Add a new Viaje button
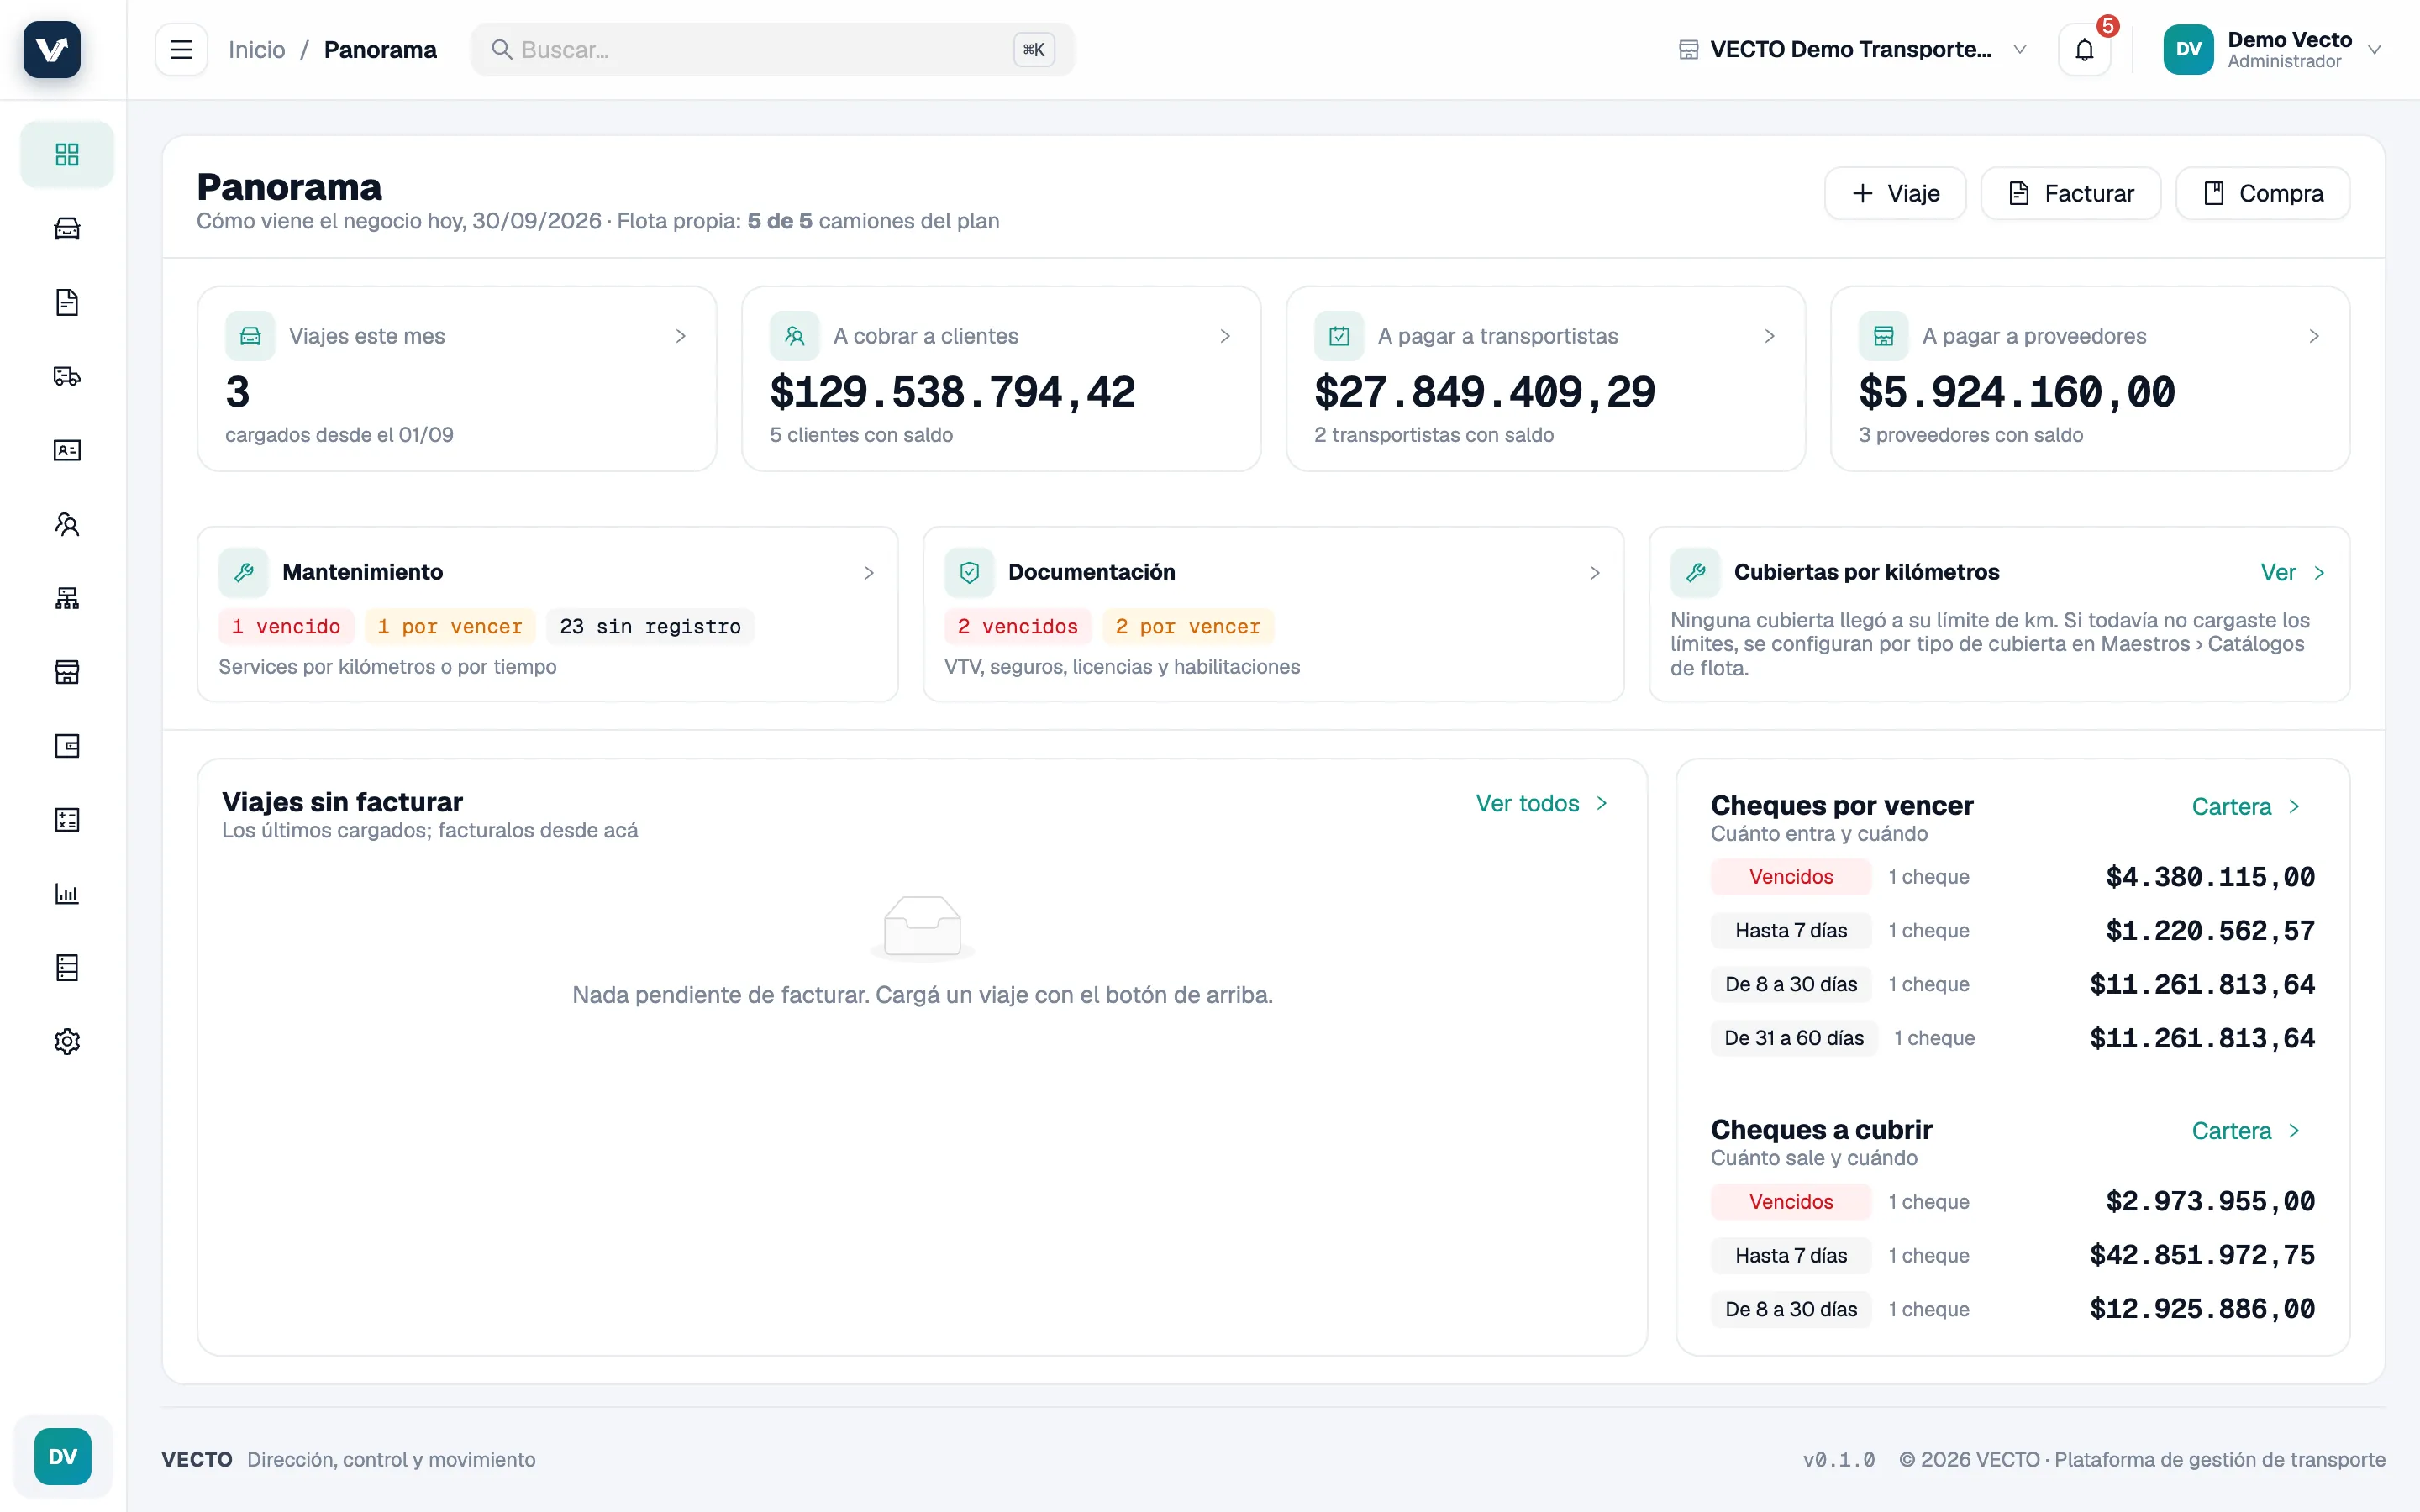The image size is (2420, 1512). (x=1895, y=193)
